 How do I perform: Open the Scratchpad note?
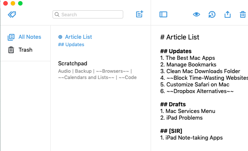73,64
